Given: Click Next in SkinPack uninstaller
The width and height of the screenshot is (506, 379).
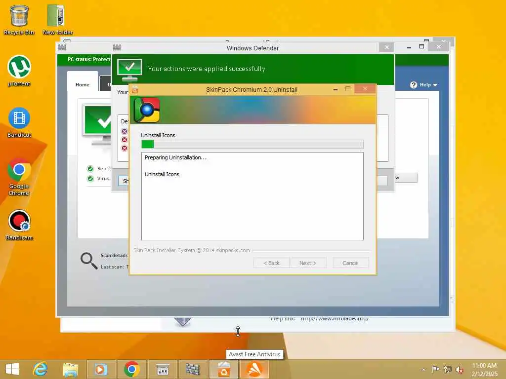Looking at the screenshot, I should 308,263.
